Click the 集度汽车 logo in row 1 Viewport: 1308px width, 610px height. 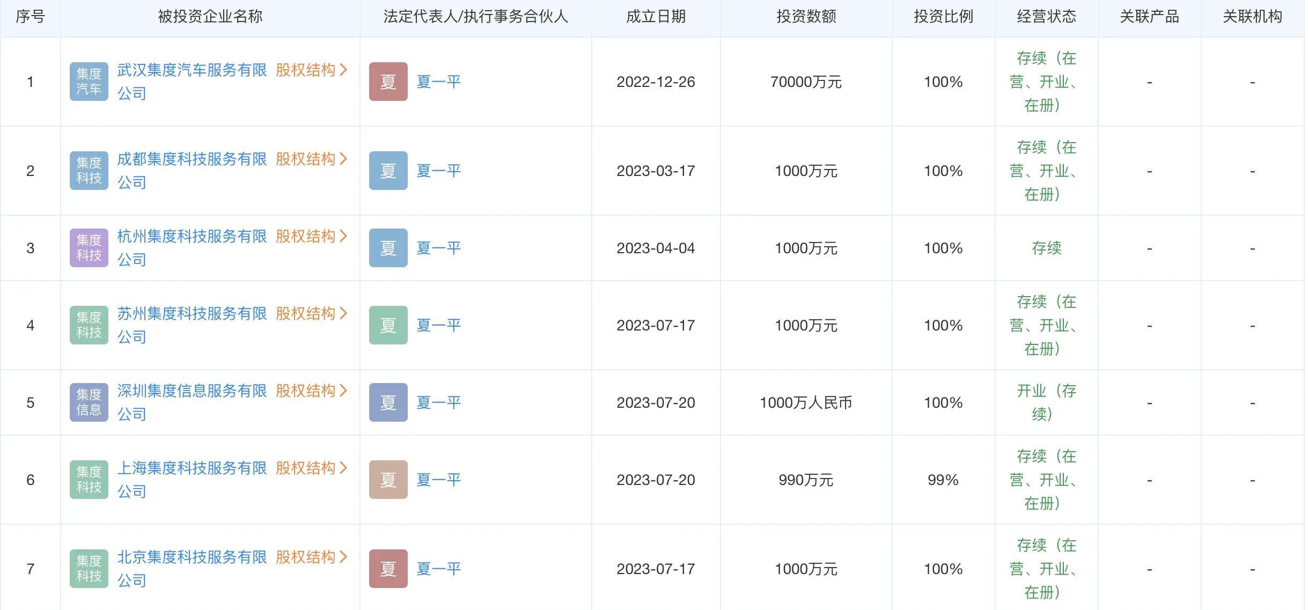click(x=89, y=82)
